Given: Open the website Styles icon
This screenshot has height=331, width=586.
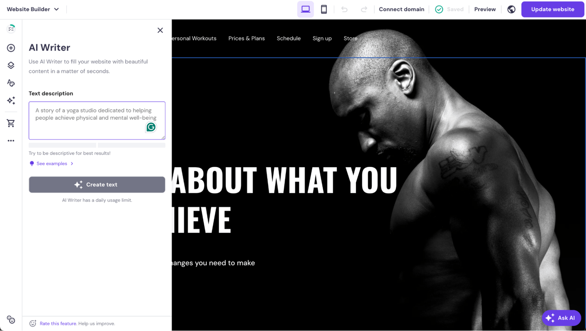Looking at the screenshot, I should [11, 83].
